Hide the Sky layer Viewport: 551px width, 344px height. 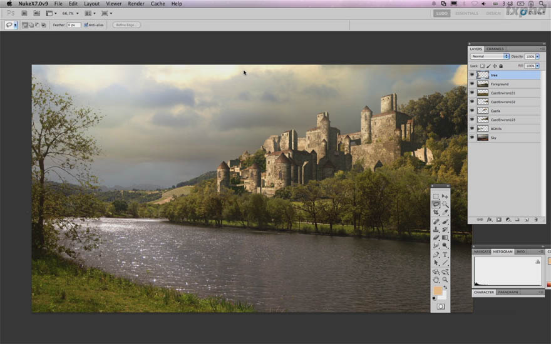point(472,138)
